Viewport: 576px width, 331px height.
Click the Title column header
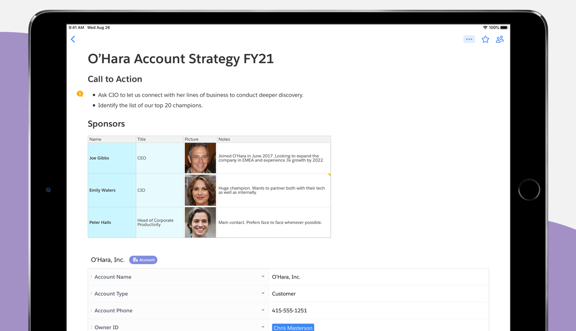click(159, 139)
